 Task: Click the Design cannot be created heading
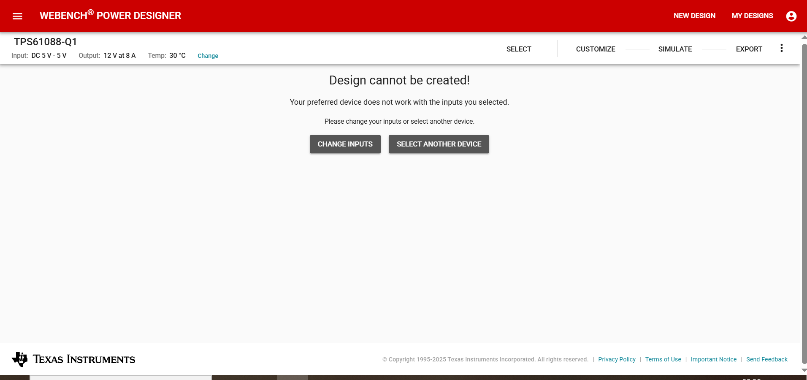[399, 80]
